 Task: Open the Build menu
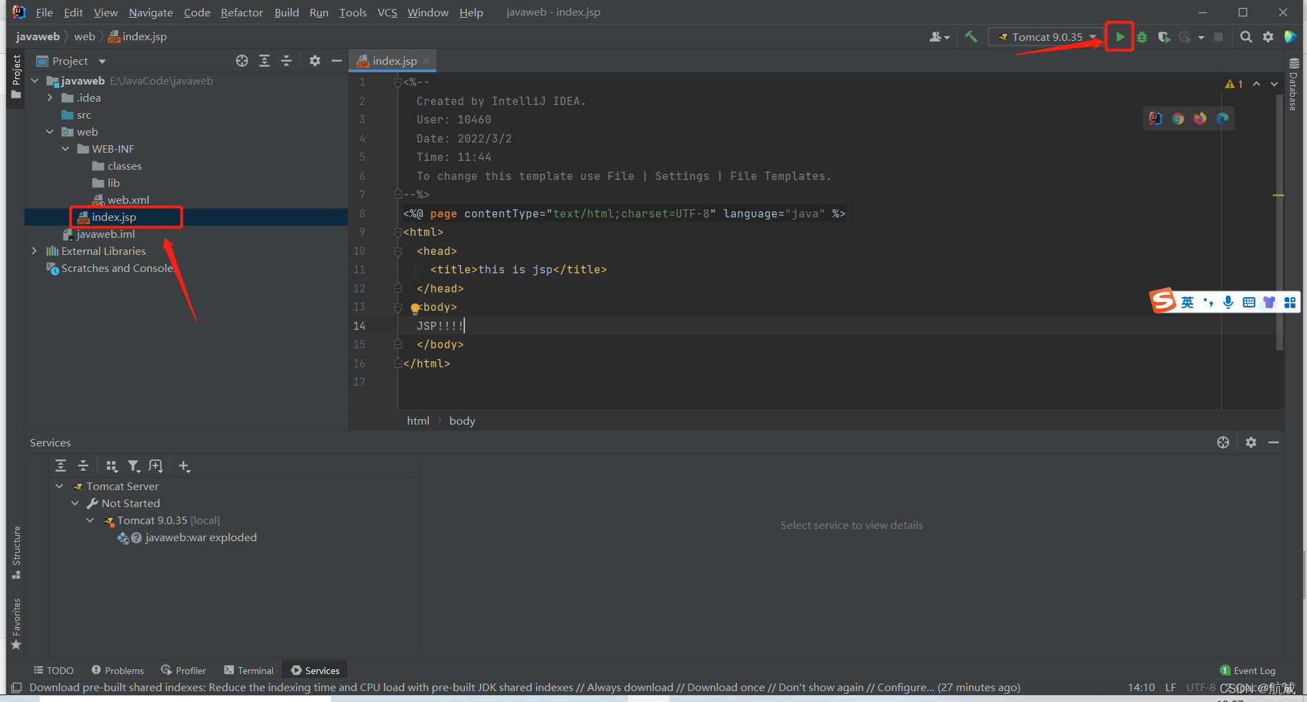coord(286,12)
